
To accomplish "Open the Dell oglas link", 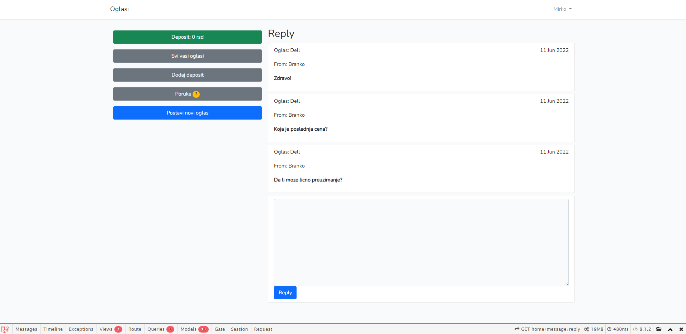I will pyautogui.click(x=295, y=50).
